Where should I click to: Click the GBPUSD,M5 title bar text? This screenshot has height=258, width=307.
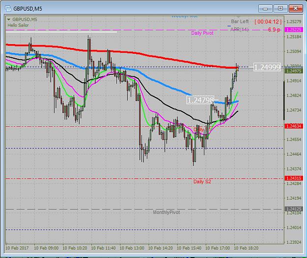tap(28, 9)
